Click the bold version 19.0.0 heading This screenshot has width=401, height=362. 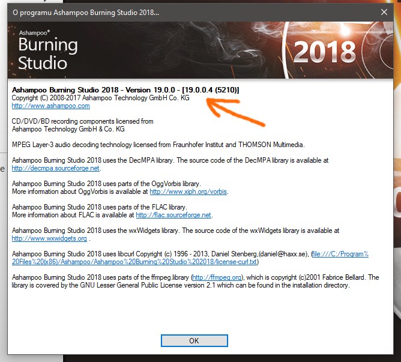click(125, 89)
